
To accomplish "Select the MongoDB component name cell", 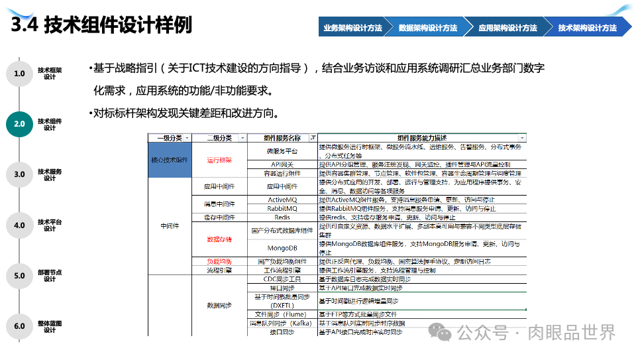I will click(282, 248).
